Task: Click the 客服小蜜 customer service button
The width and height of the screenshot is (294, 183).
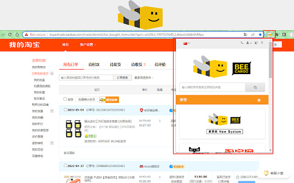Action: coord(274,173)
